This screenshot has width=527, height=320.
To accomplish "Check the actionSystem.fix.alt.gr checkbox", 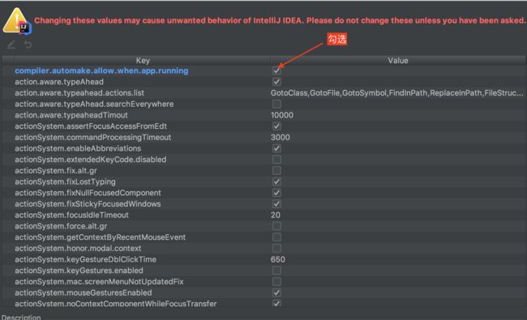I will pos(276,170).
